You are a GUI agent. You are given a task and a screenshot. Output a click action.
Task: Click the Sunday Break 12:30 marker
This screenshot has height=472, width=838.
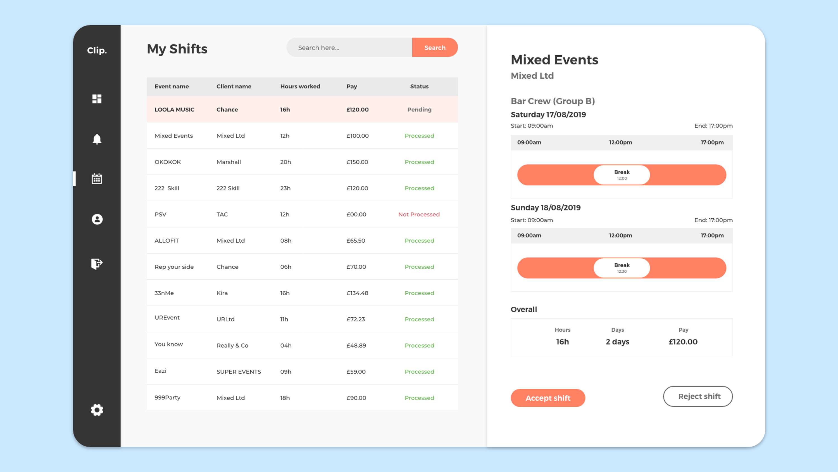tap(622, 268)
